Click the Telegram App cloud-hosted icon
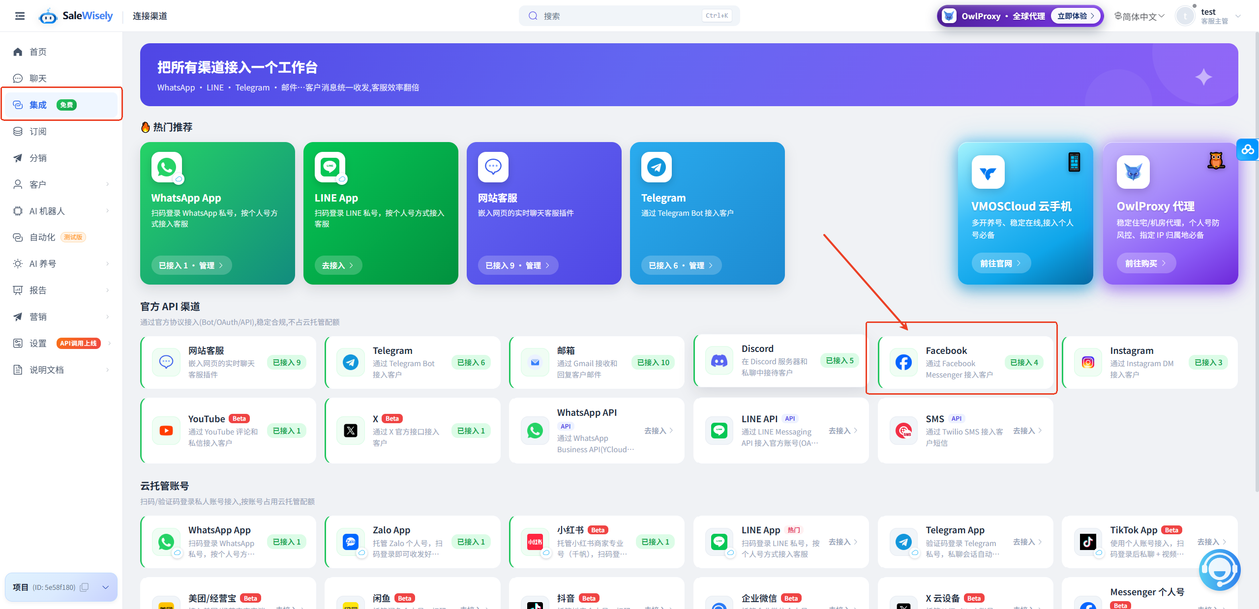 click(x=903, y=542)
